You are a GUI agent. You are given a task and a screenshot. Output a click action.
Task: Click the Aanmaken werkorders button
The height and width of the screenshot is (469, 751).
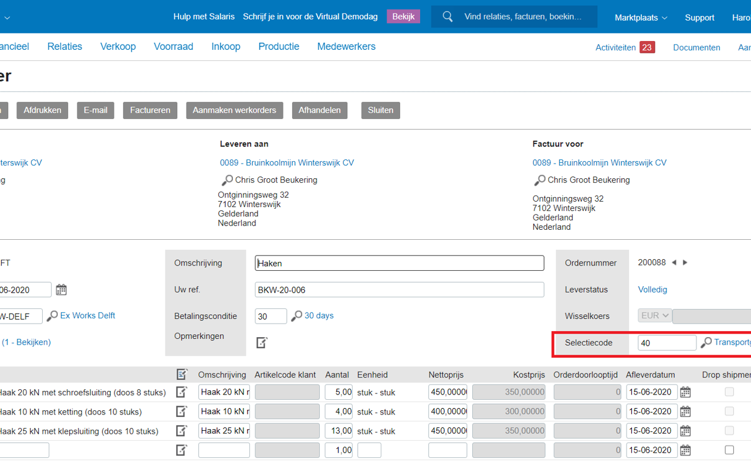[235, 110]
